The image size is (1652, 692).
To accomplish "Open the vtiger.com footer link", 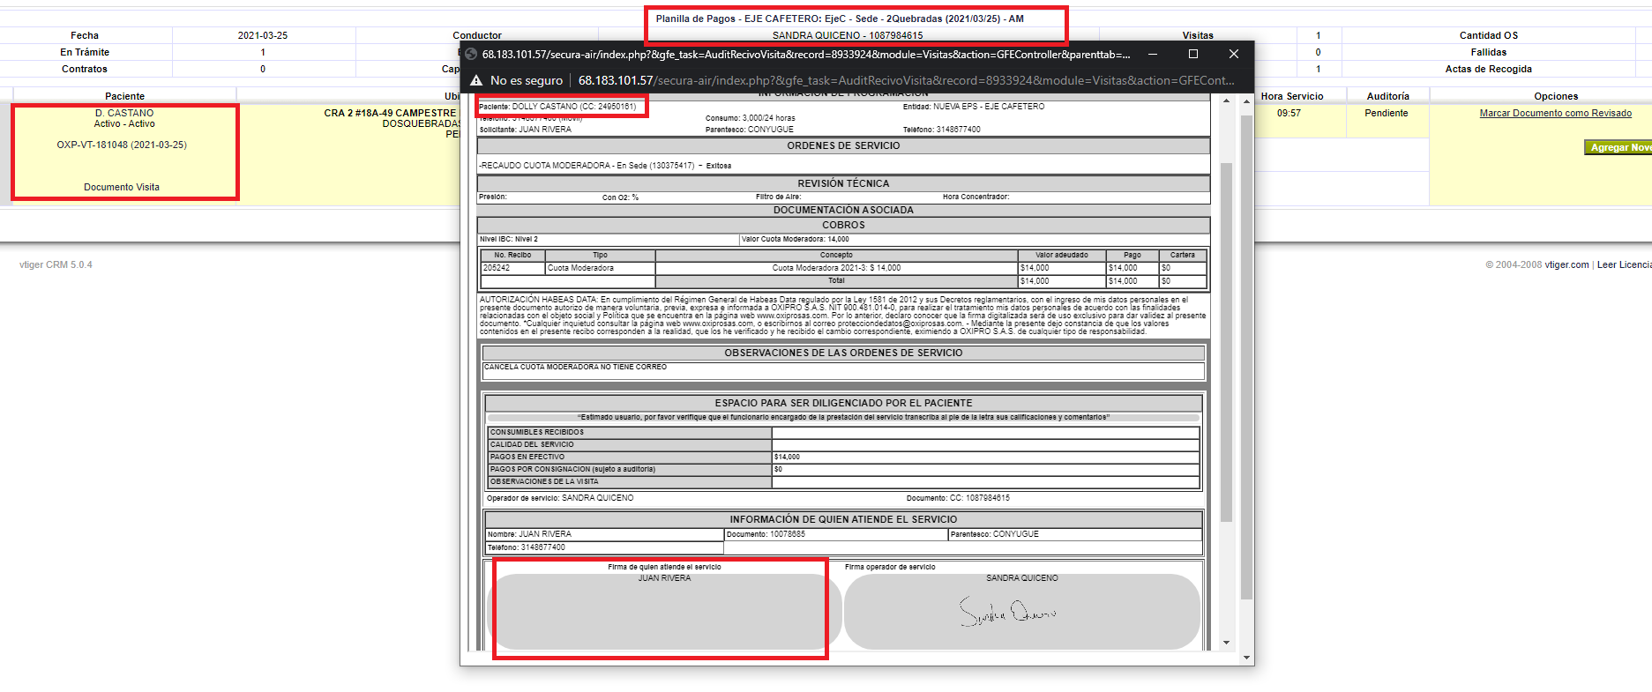I will coord(1566,264).
